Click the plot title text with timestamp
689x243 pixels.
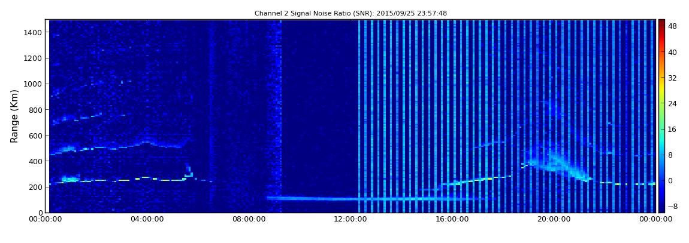[350, 14]
